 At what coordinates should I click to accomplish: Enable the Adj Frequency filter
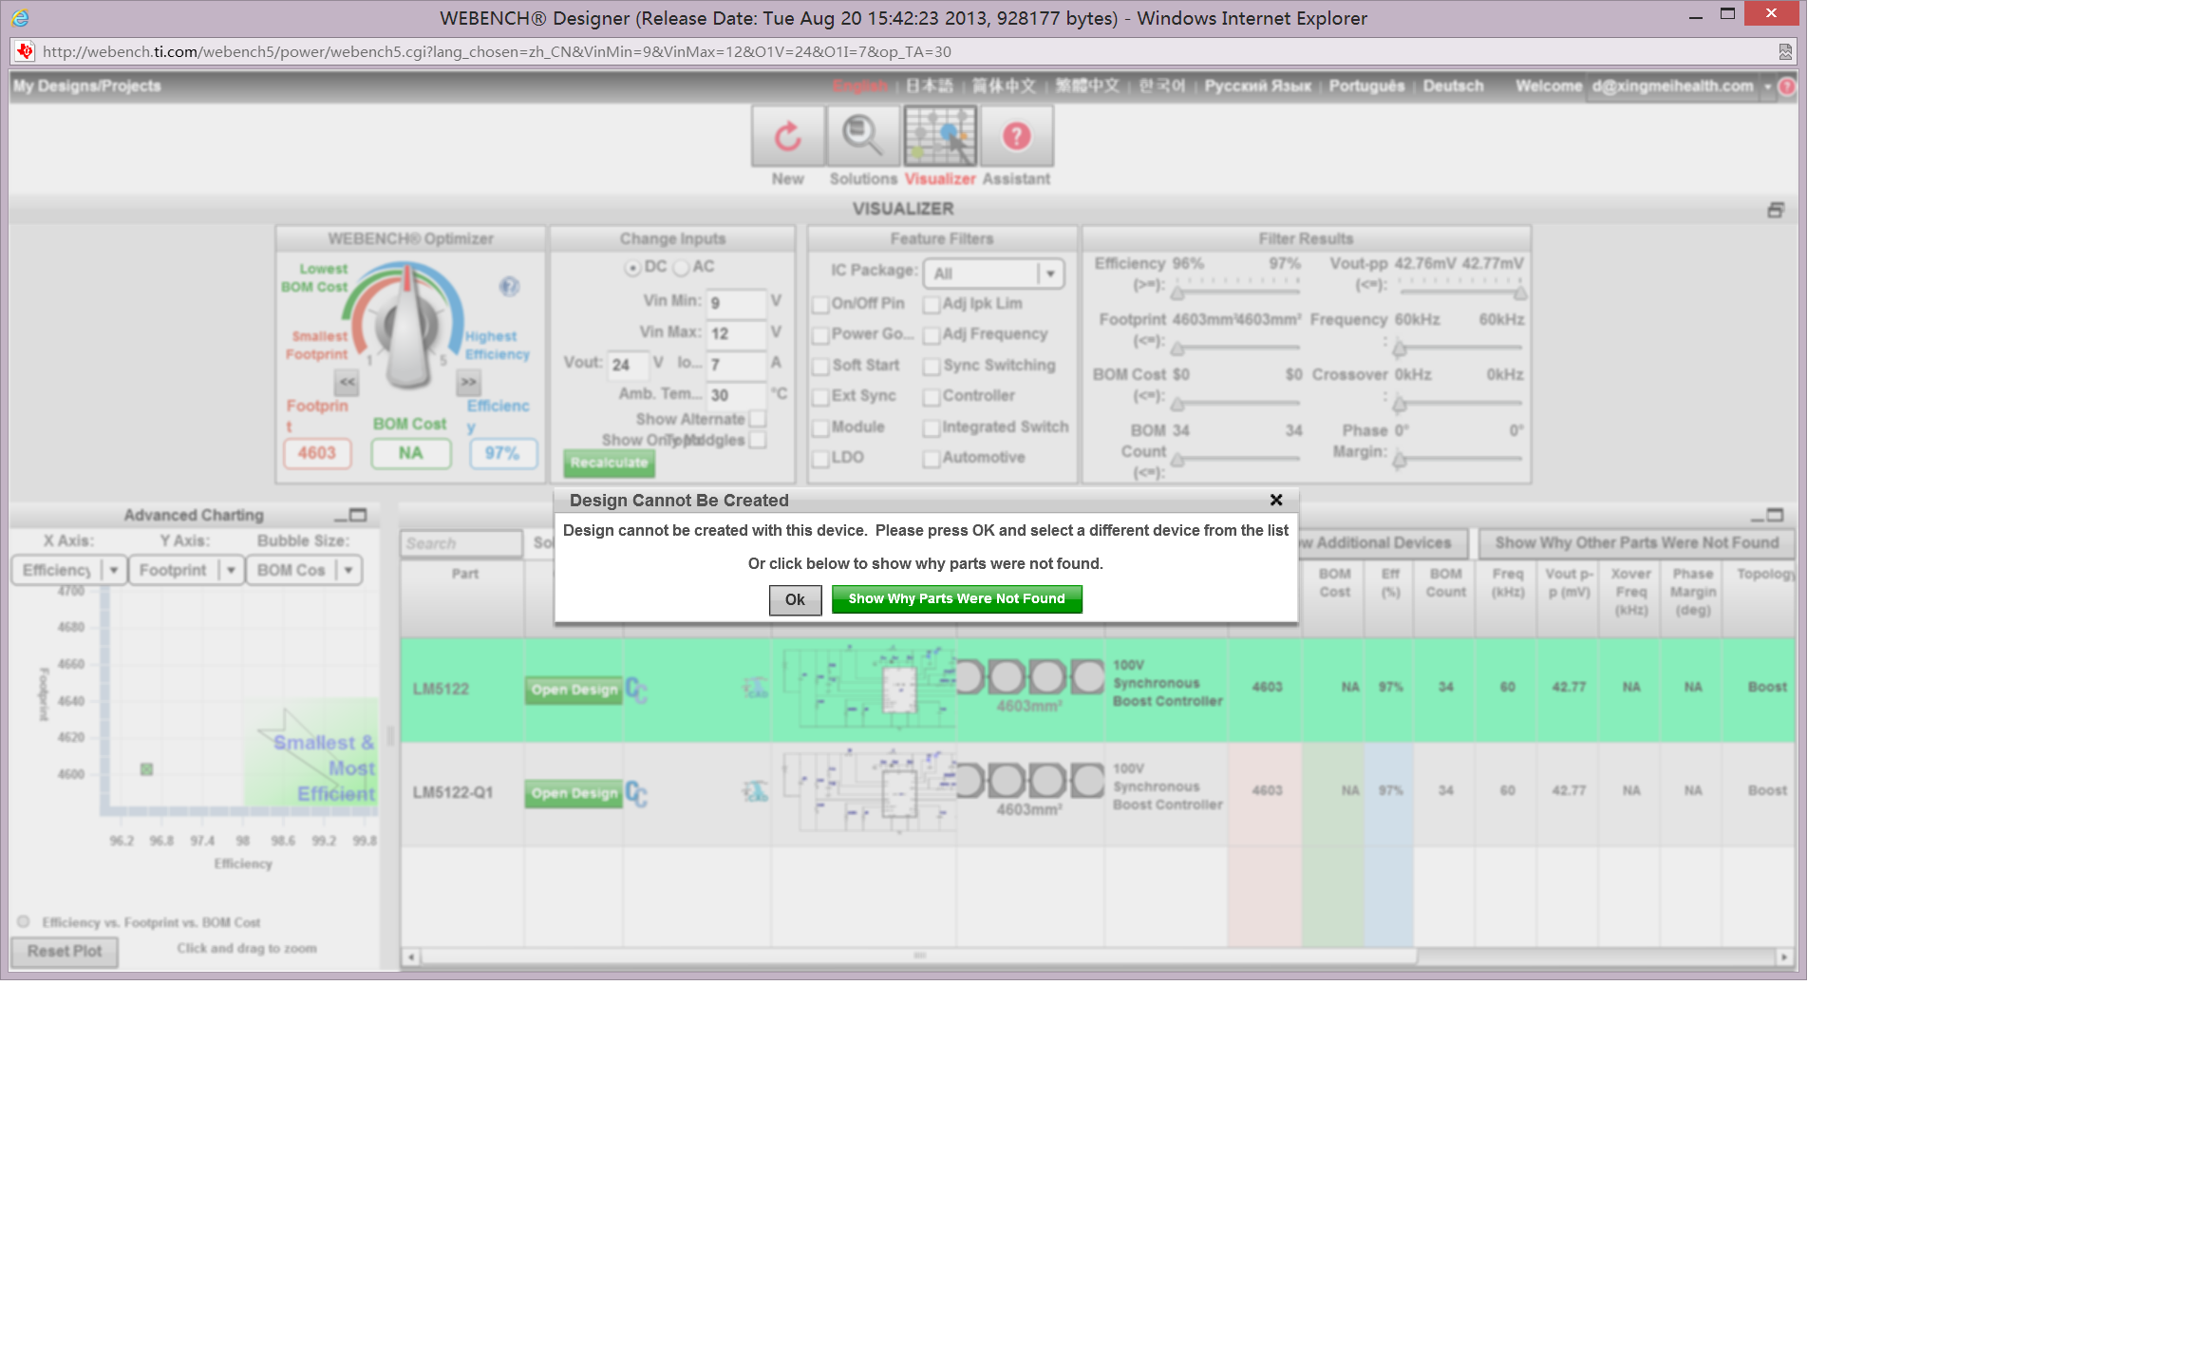click(x=932, y=335)
